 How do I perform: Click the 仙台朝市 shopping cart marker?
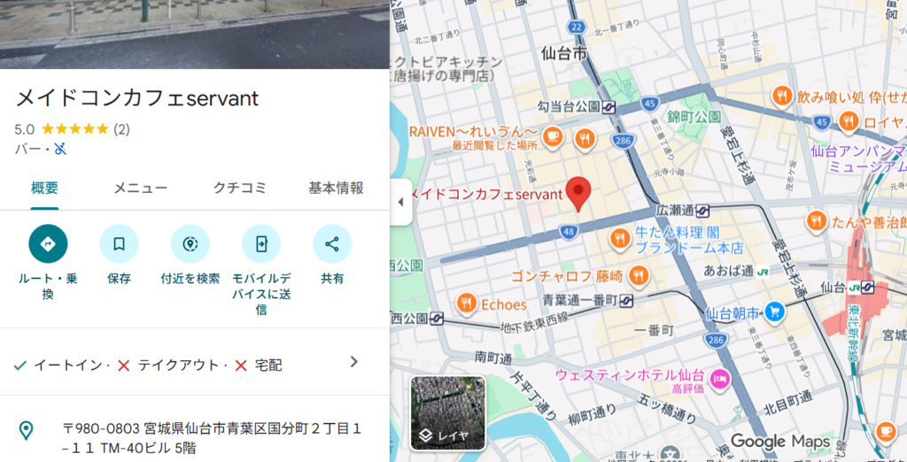(x=775, y=312)
